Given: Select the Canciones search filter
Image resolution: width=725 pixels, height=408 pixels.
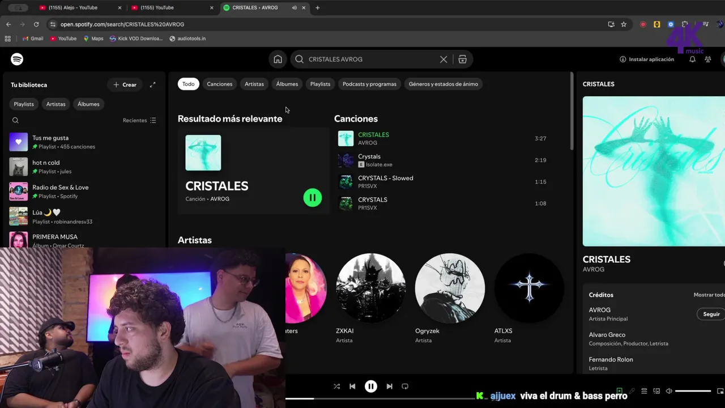Looking at the screenshot, I should 220,84.
